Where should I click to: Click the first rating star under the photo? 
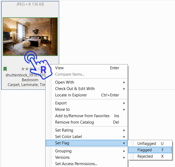pyautogui.click(x=23, y=69)
